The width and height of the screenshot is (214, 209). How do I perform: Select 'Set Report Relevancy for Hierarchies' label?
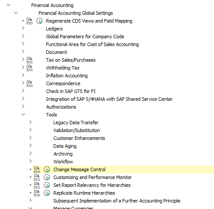pyautogui.click(x=92, y=185)
